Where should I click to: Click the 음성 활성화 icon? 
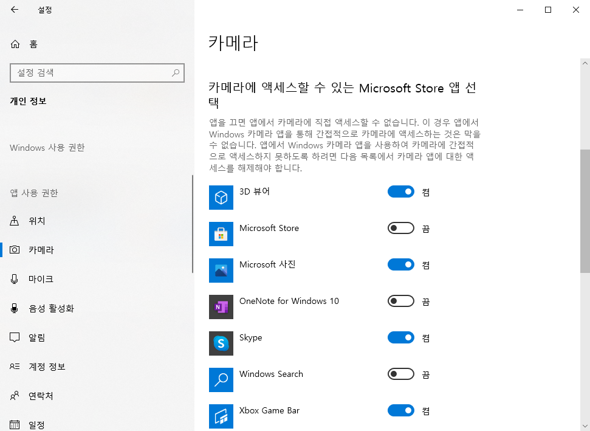pyautogui.click(x=15, y=308)
